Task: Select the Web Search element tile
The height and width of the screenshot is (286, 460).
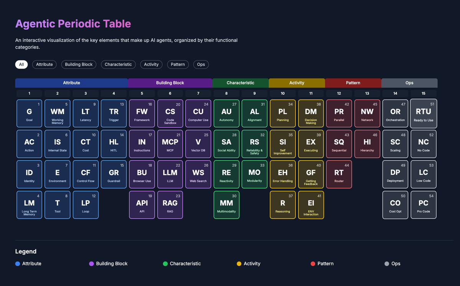Action: tap(198, 174)
